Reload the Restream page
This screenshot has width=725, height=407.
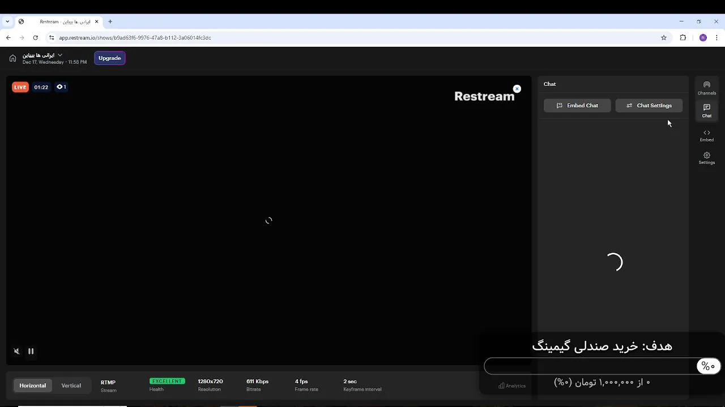click(x=35, y=38)
